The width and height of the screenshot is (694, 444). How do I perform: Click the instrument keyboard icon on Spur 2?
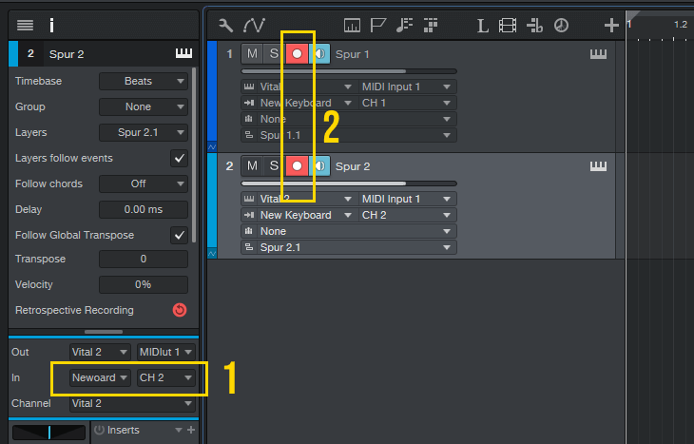coord(598,166)
